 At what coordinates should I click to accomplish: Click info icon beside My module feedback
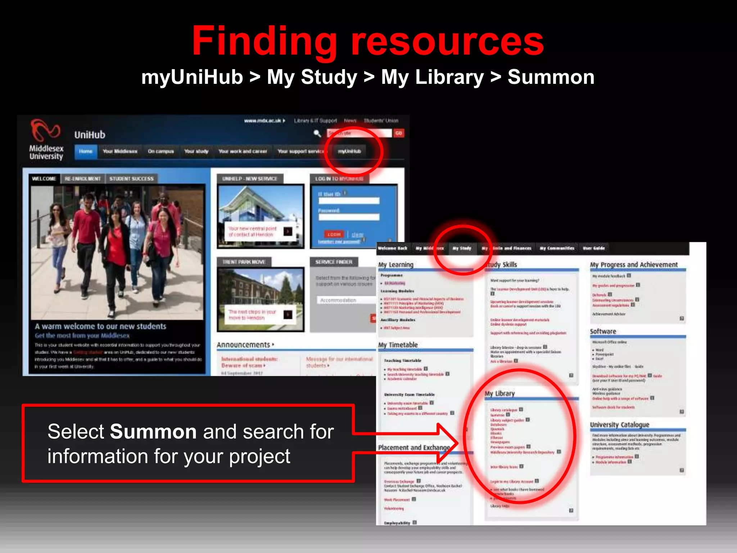(x=629, y=276)
